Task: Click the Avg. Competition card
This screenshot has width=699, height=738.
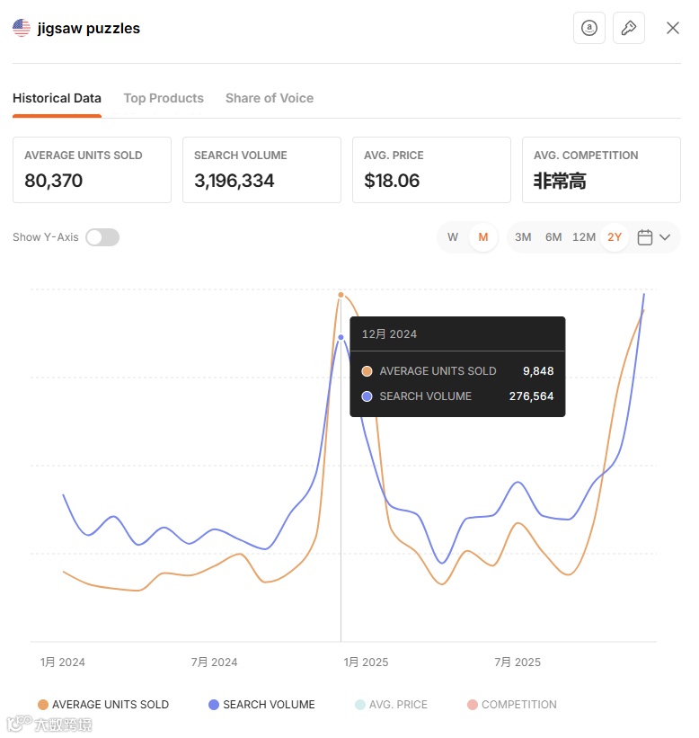Action: 602,170
